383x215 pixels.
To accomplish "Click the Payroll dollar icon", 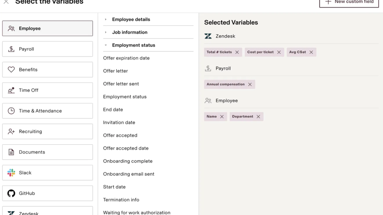I will point(11,49).
